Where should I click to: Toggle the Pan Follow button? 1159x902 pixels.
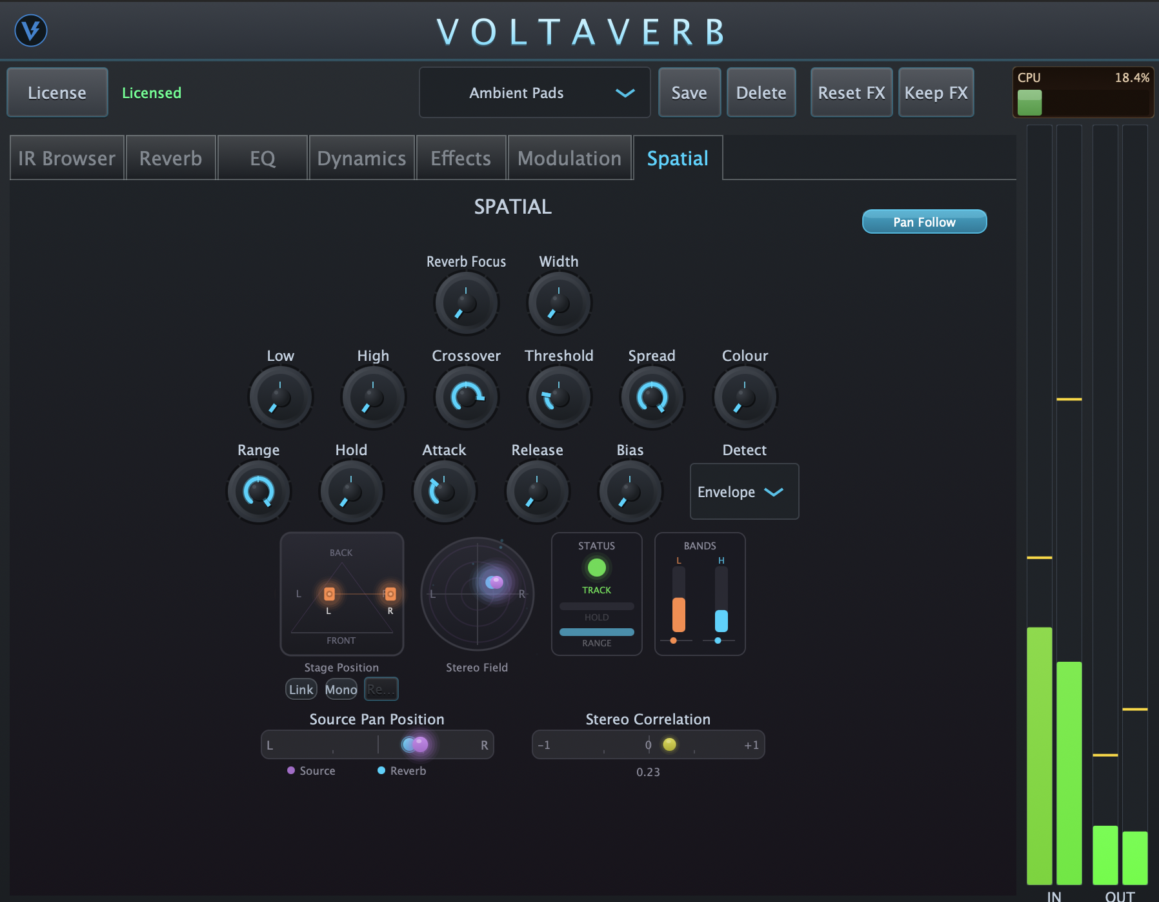click(x=924, y=221)
